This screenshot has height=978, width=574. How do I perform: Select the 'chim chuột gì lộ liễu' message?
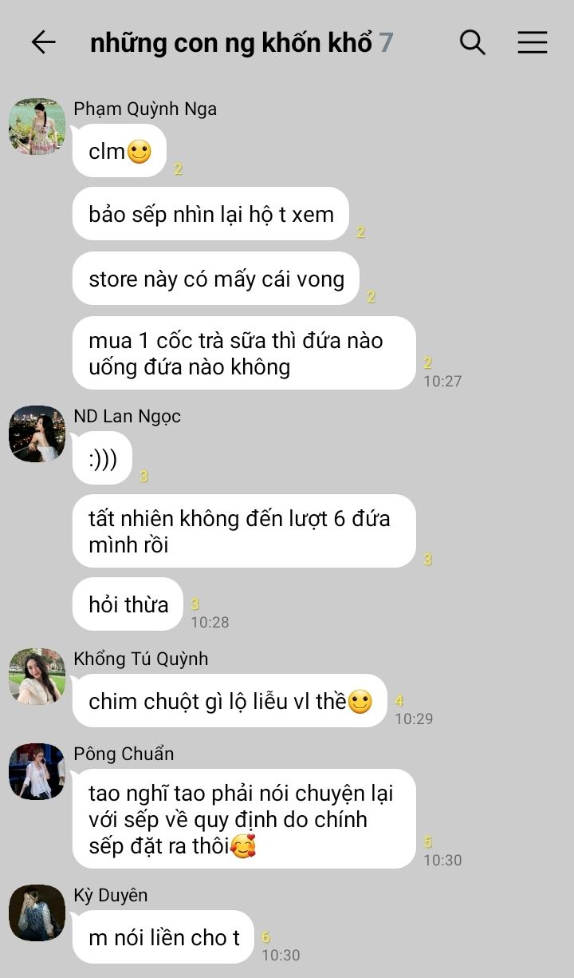[x=230, y=701]
